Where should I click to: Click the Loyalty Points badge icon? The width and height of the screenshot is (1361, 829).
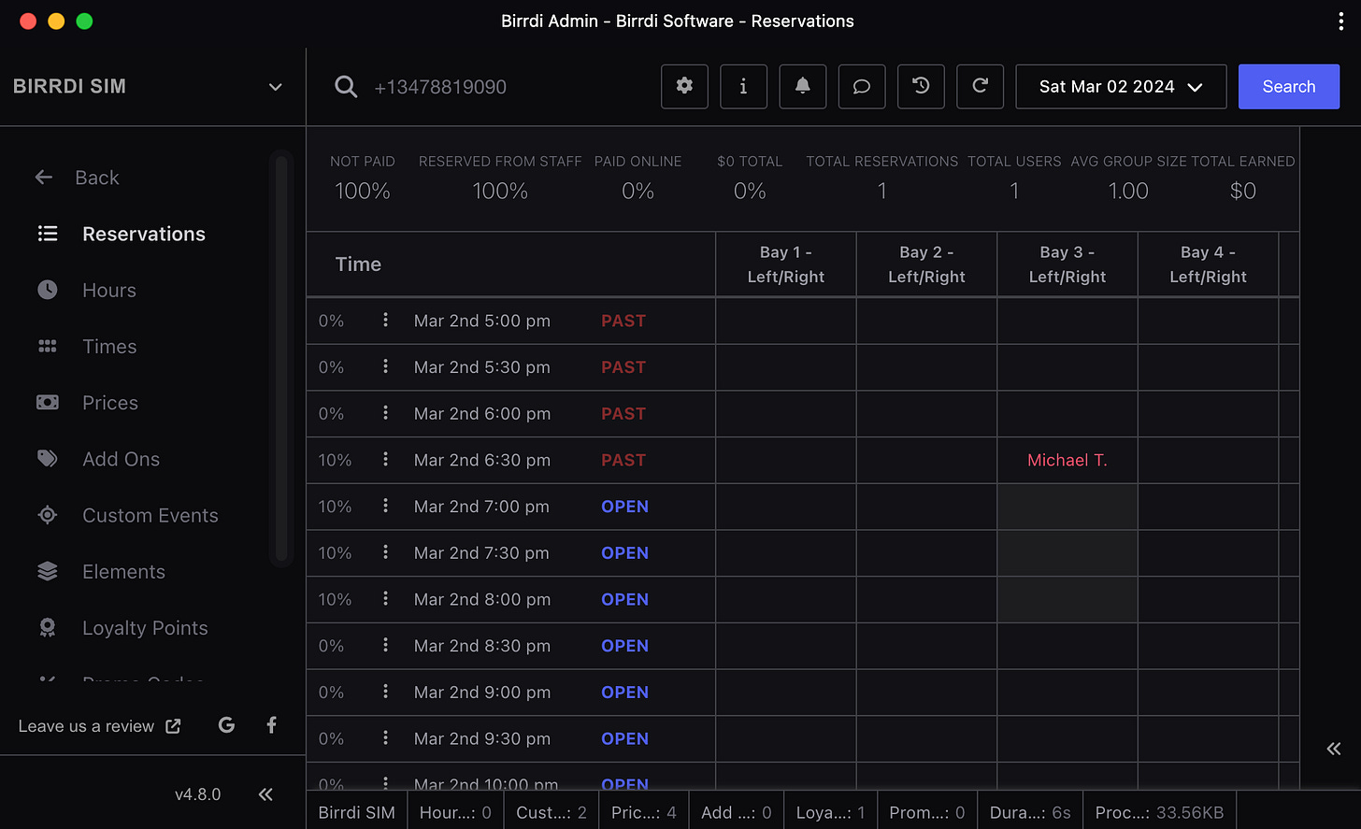tap(48, 628)
